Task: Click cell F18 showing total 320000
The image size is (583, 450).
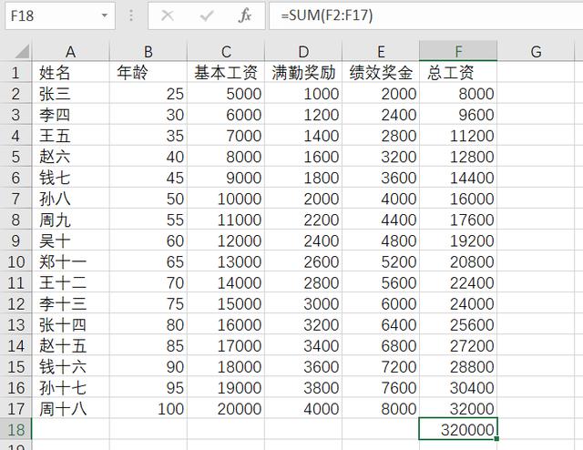Action: (x=458, y=429)
